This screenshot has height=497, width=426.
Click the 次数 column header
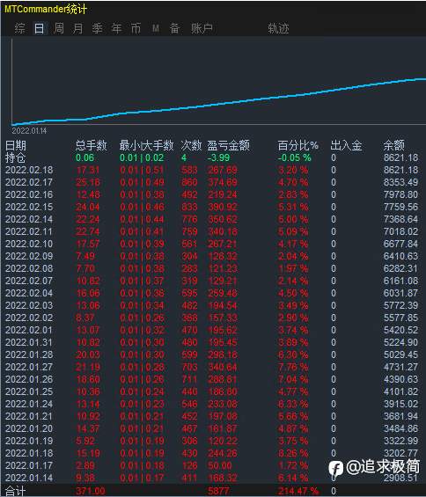[191, 145]
